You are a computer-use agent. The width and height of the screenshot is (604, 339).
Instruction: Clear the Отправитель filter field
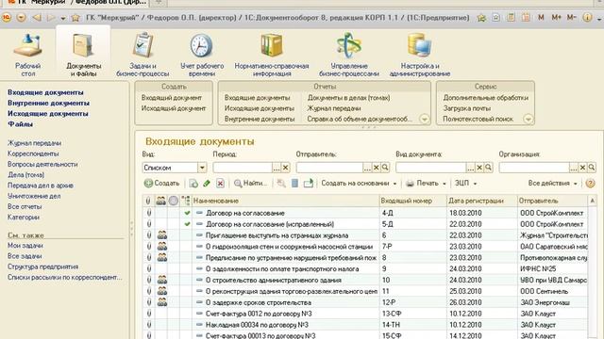pos(377,168)
